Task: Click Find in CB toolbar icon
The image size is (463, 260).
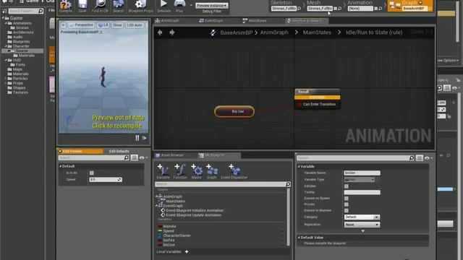Action: tap(100, 6)
